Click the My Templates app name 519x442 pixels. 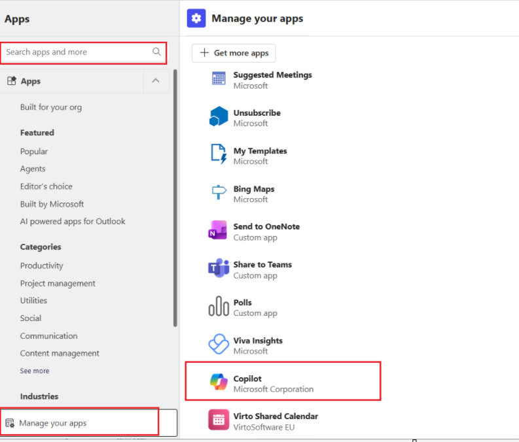[260, 151]
